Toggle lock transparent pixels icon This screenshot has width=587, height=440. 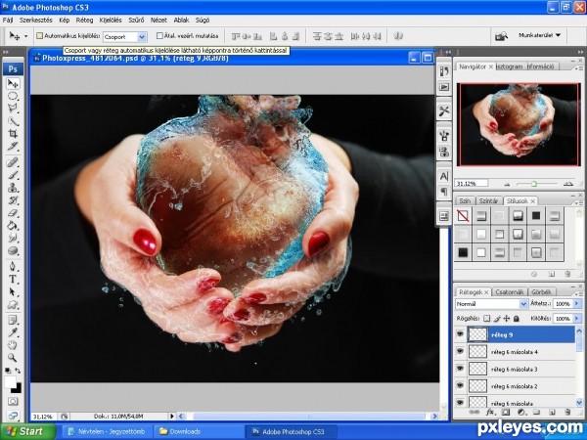pos(486,319)
